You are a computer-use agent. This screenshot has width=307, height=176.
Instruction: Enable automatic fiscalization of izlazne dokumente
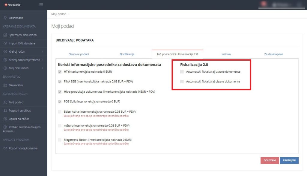182,72
